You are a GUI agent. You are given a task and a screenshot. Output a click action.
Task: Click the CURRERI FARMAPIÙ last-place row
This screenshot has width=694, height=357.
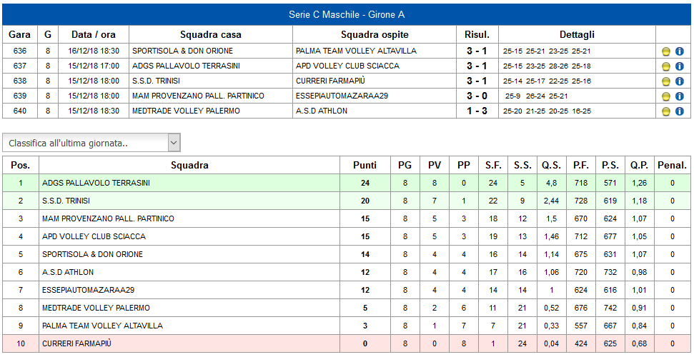tap(347, 343)
